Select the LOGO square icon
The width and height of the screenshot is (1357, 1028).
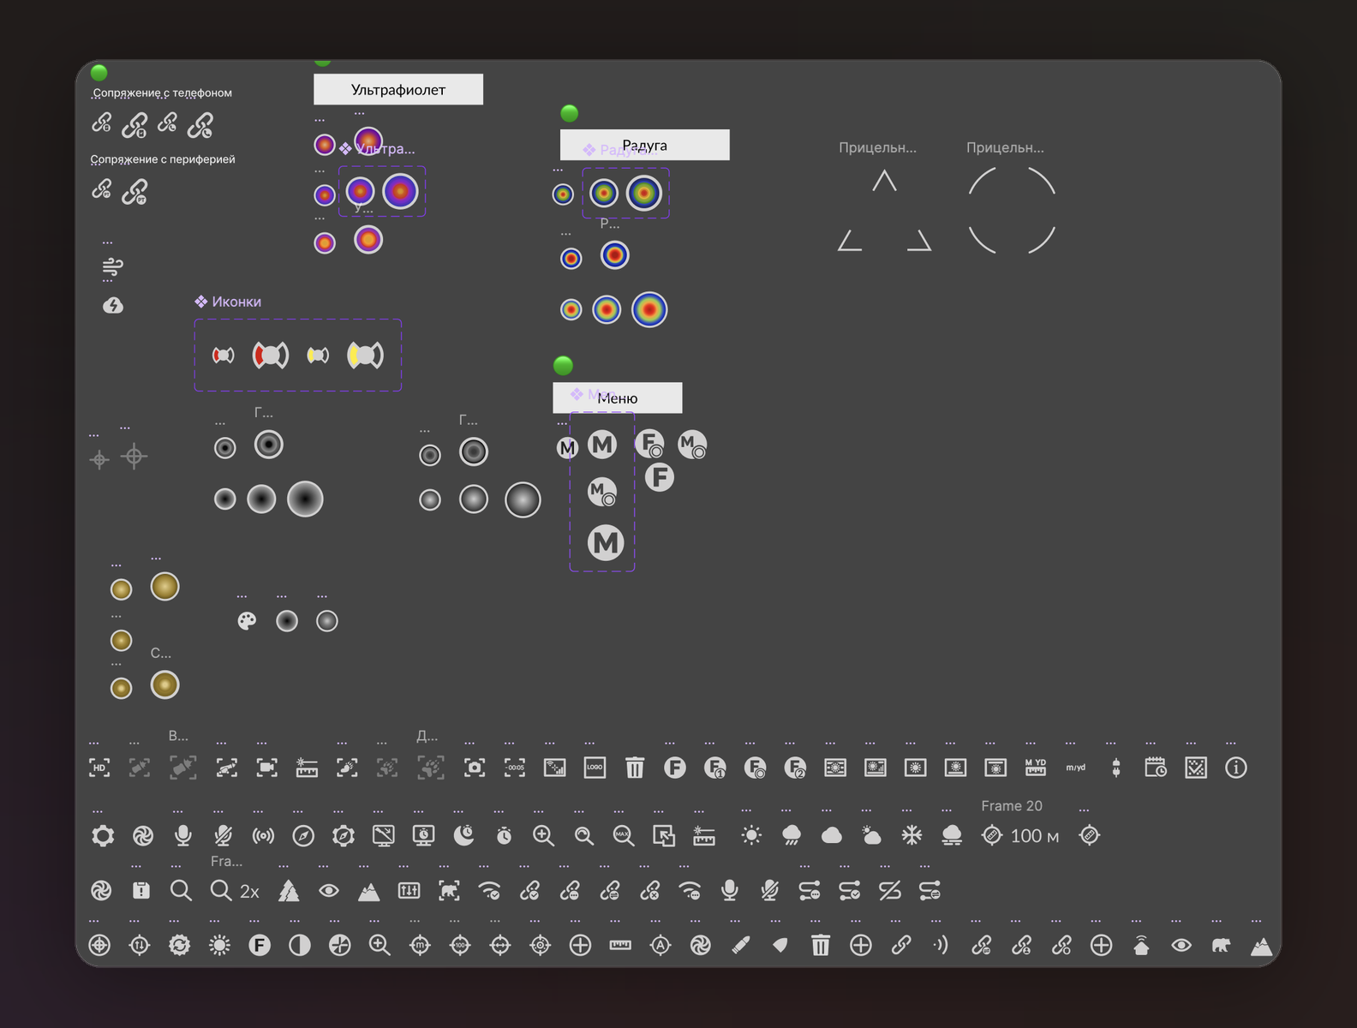pos(595,768)
